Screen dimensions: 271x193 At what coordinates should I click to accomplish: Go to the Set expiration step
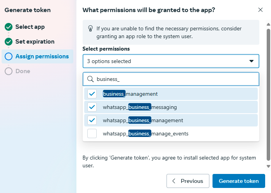[35, 42]
